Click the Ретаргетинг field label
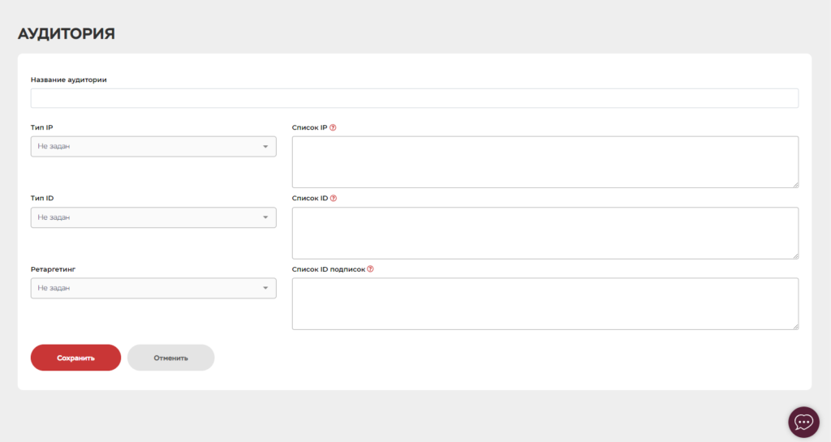Image resolution: width=831 pixels, height=442 pixels. tap(53, 269)
